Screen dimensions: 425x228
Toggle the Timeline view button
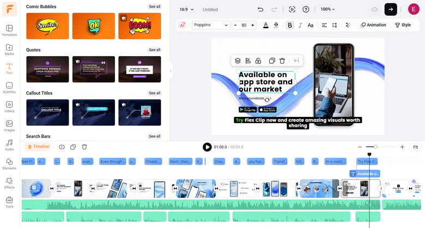[38, 146]
